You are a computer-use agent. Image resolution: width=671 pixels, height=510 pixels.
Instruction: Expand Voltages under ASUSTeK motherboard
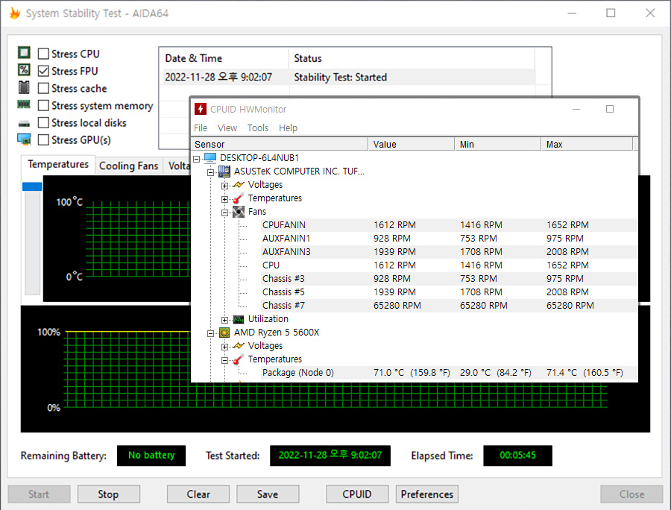224,186
